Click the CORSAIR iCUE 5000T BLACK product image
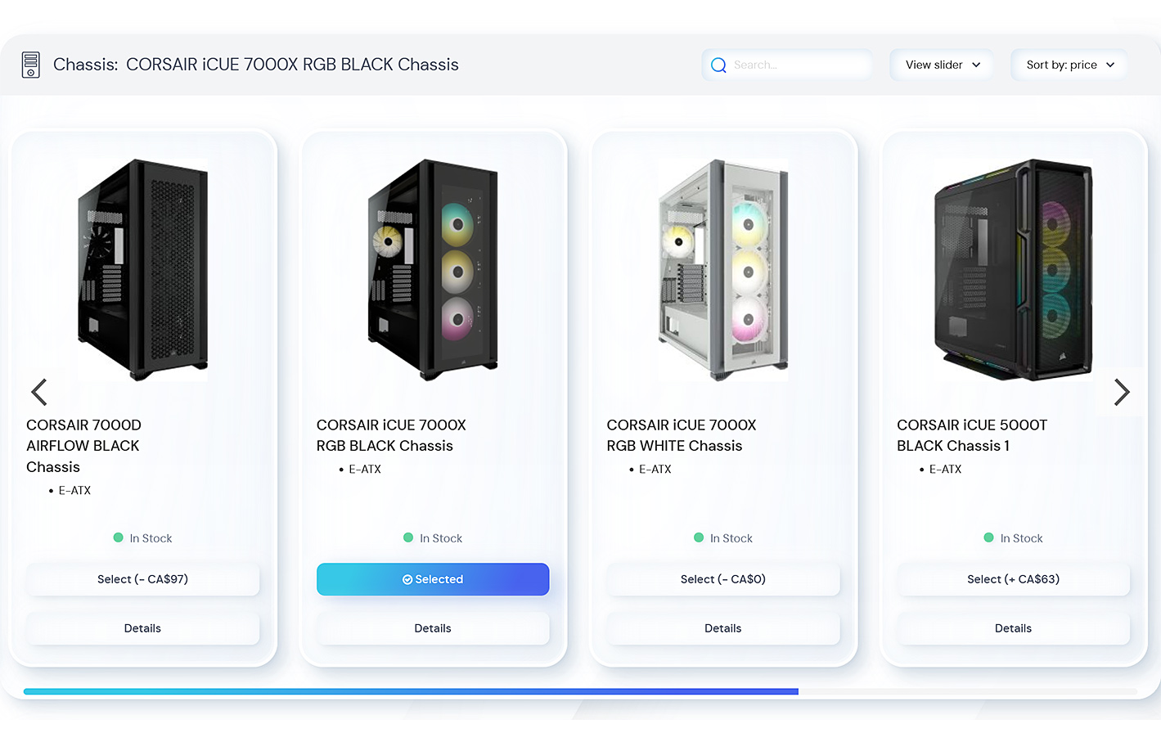This screenshot has width=1161, height=751. tap(1013, 270)
